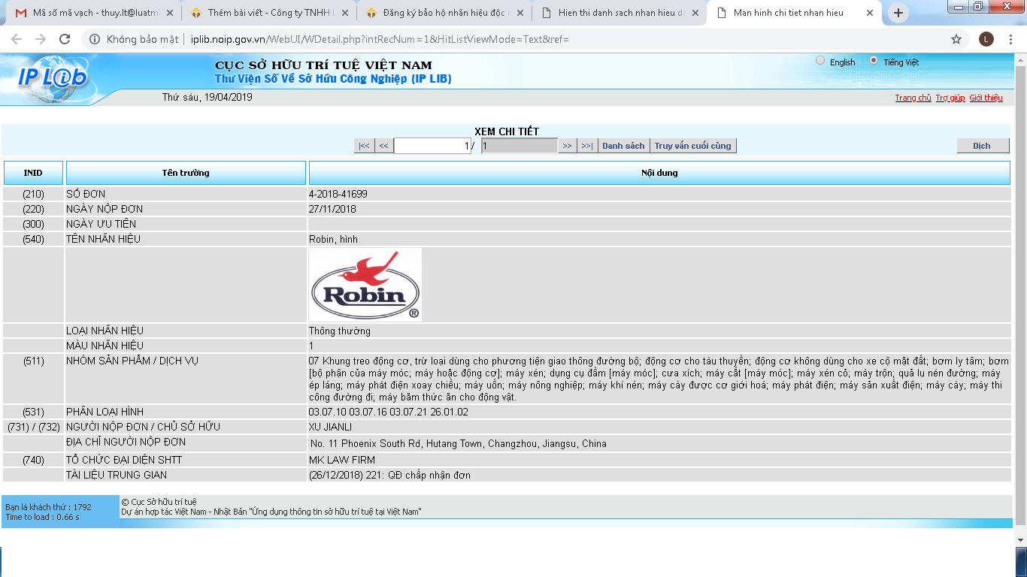Click applicant name XU JIANLI
Image resolution: width=1027 pixels, height=577 pixels.
click(x=331, y=427)
